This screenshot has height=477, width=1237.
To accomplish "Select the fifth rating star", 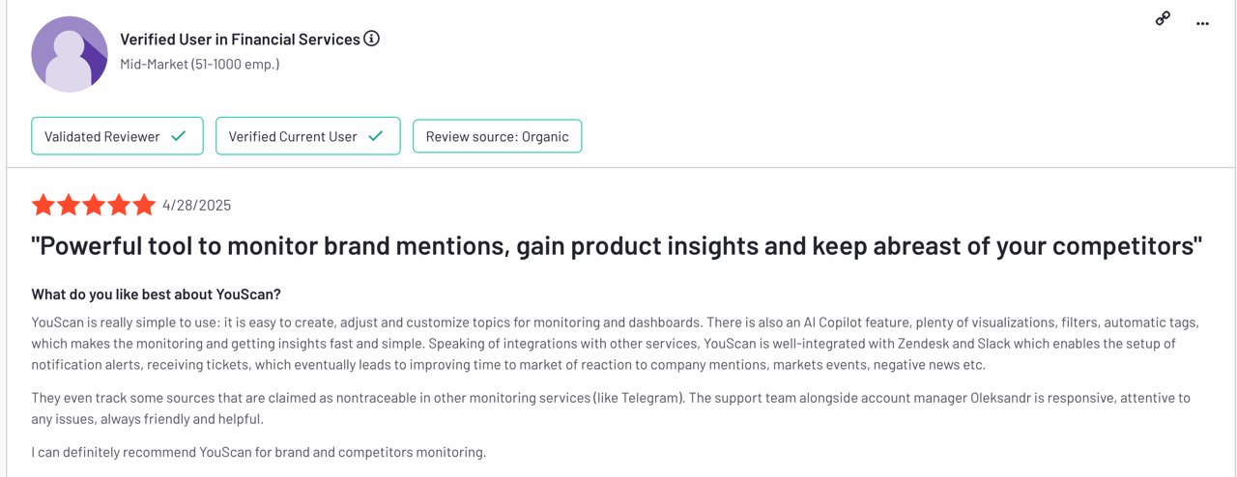I will pos(144,205).
